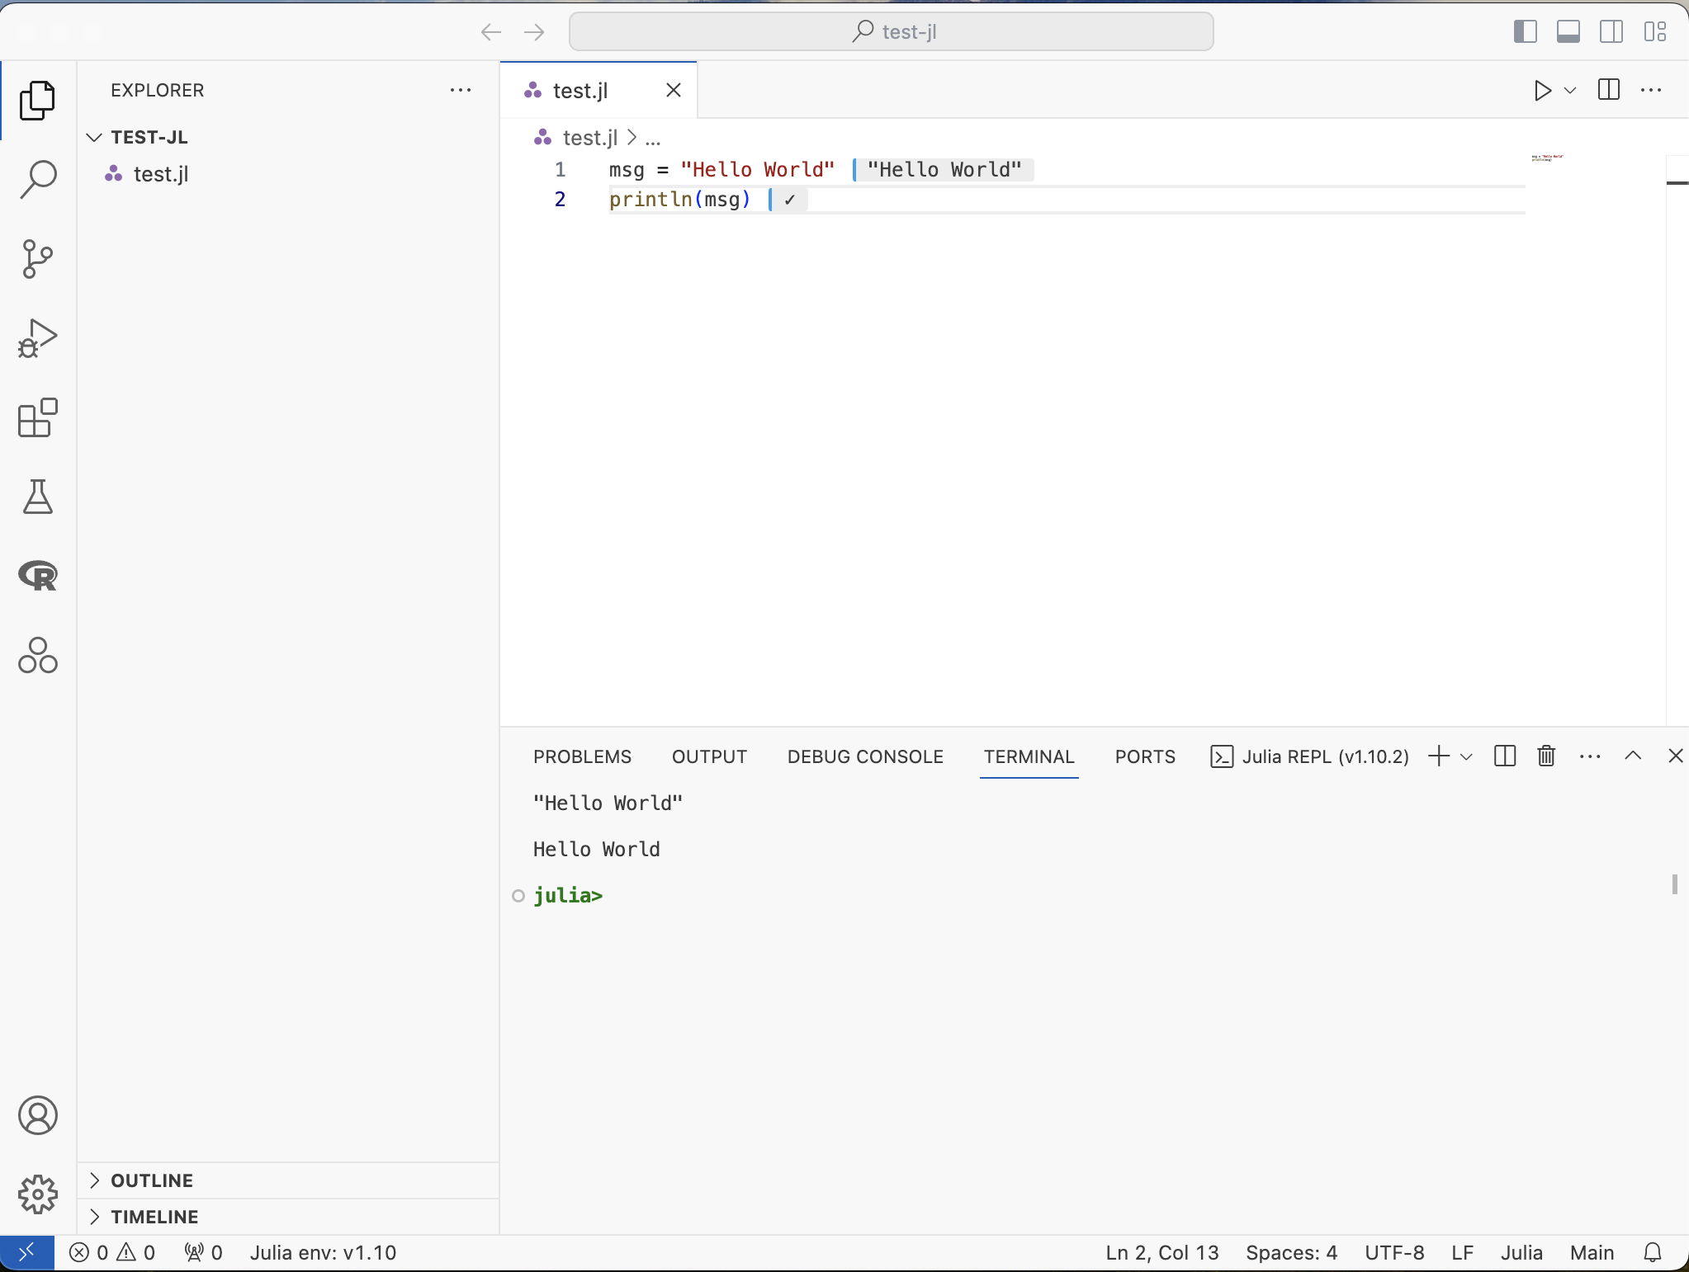Click the editor minimap preview

tap(1547, 158)
